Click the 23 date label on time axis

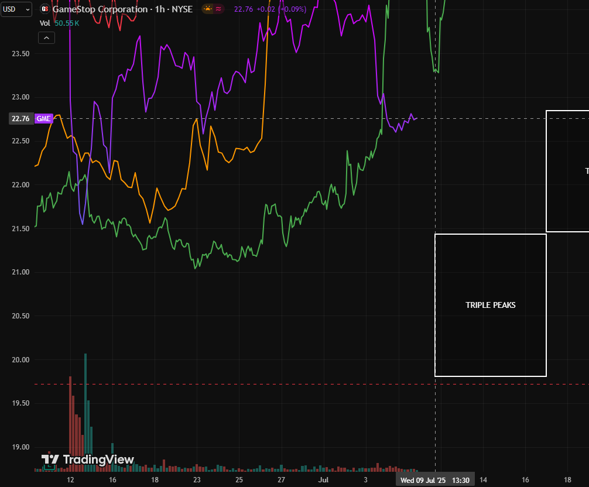(197, 480)
